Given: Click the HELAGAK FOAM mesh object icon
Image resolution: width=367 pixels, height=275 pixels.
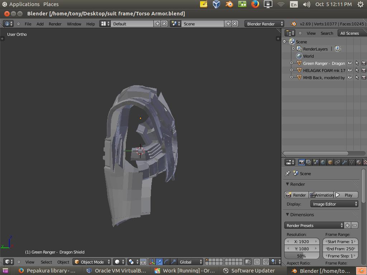Looking at the screenshot, I should tap(299, 70).
